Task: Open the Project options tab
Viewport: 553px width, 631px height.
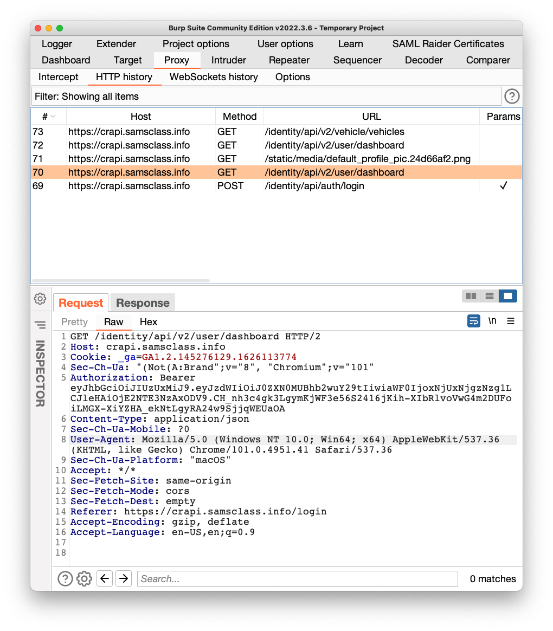Action: tap(196, 44)
